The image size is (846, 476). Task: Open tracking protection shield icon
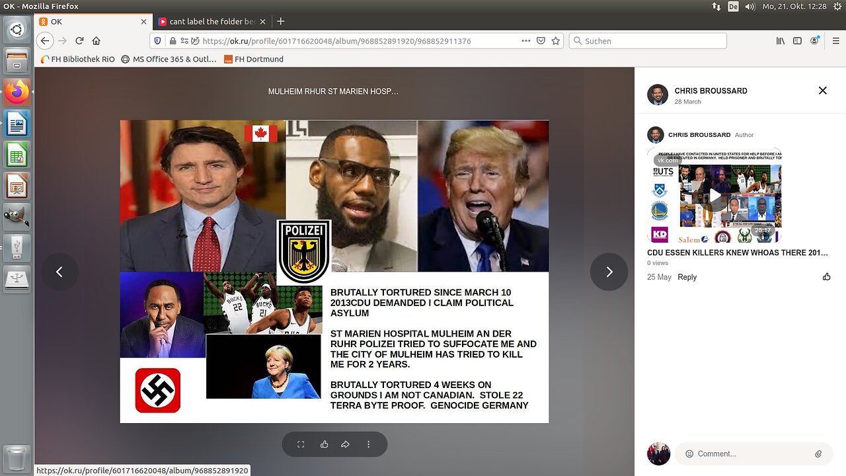pyautogui.click(x=157, y=40)
